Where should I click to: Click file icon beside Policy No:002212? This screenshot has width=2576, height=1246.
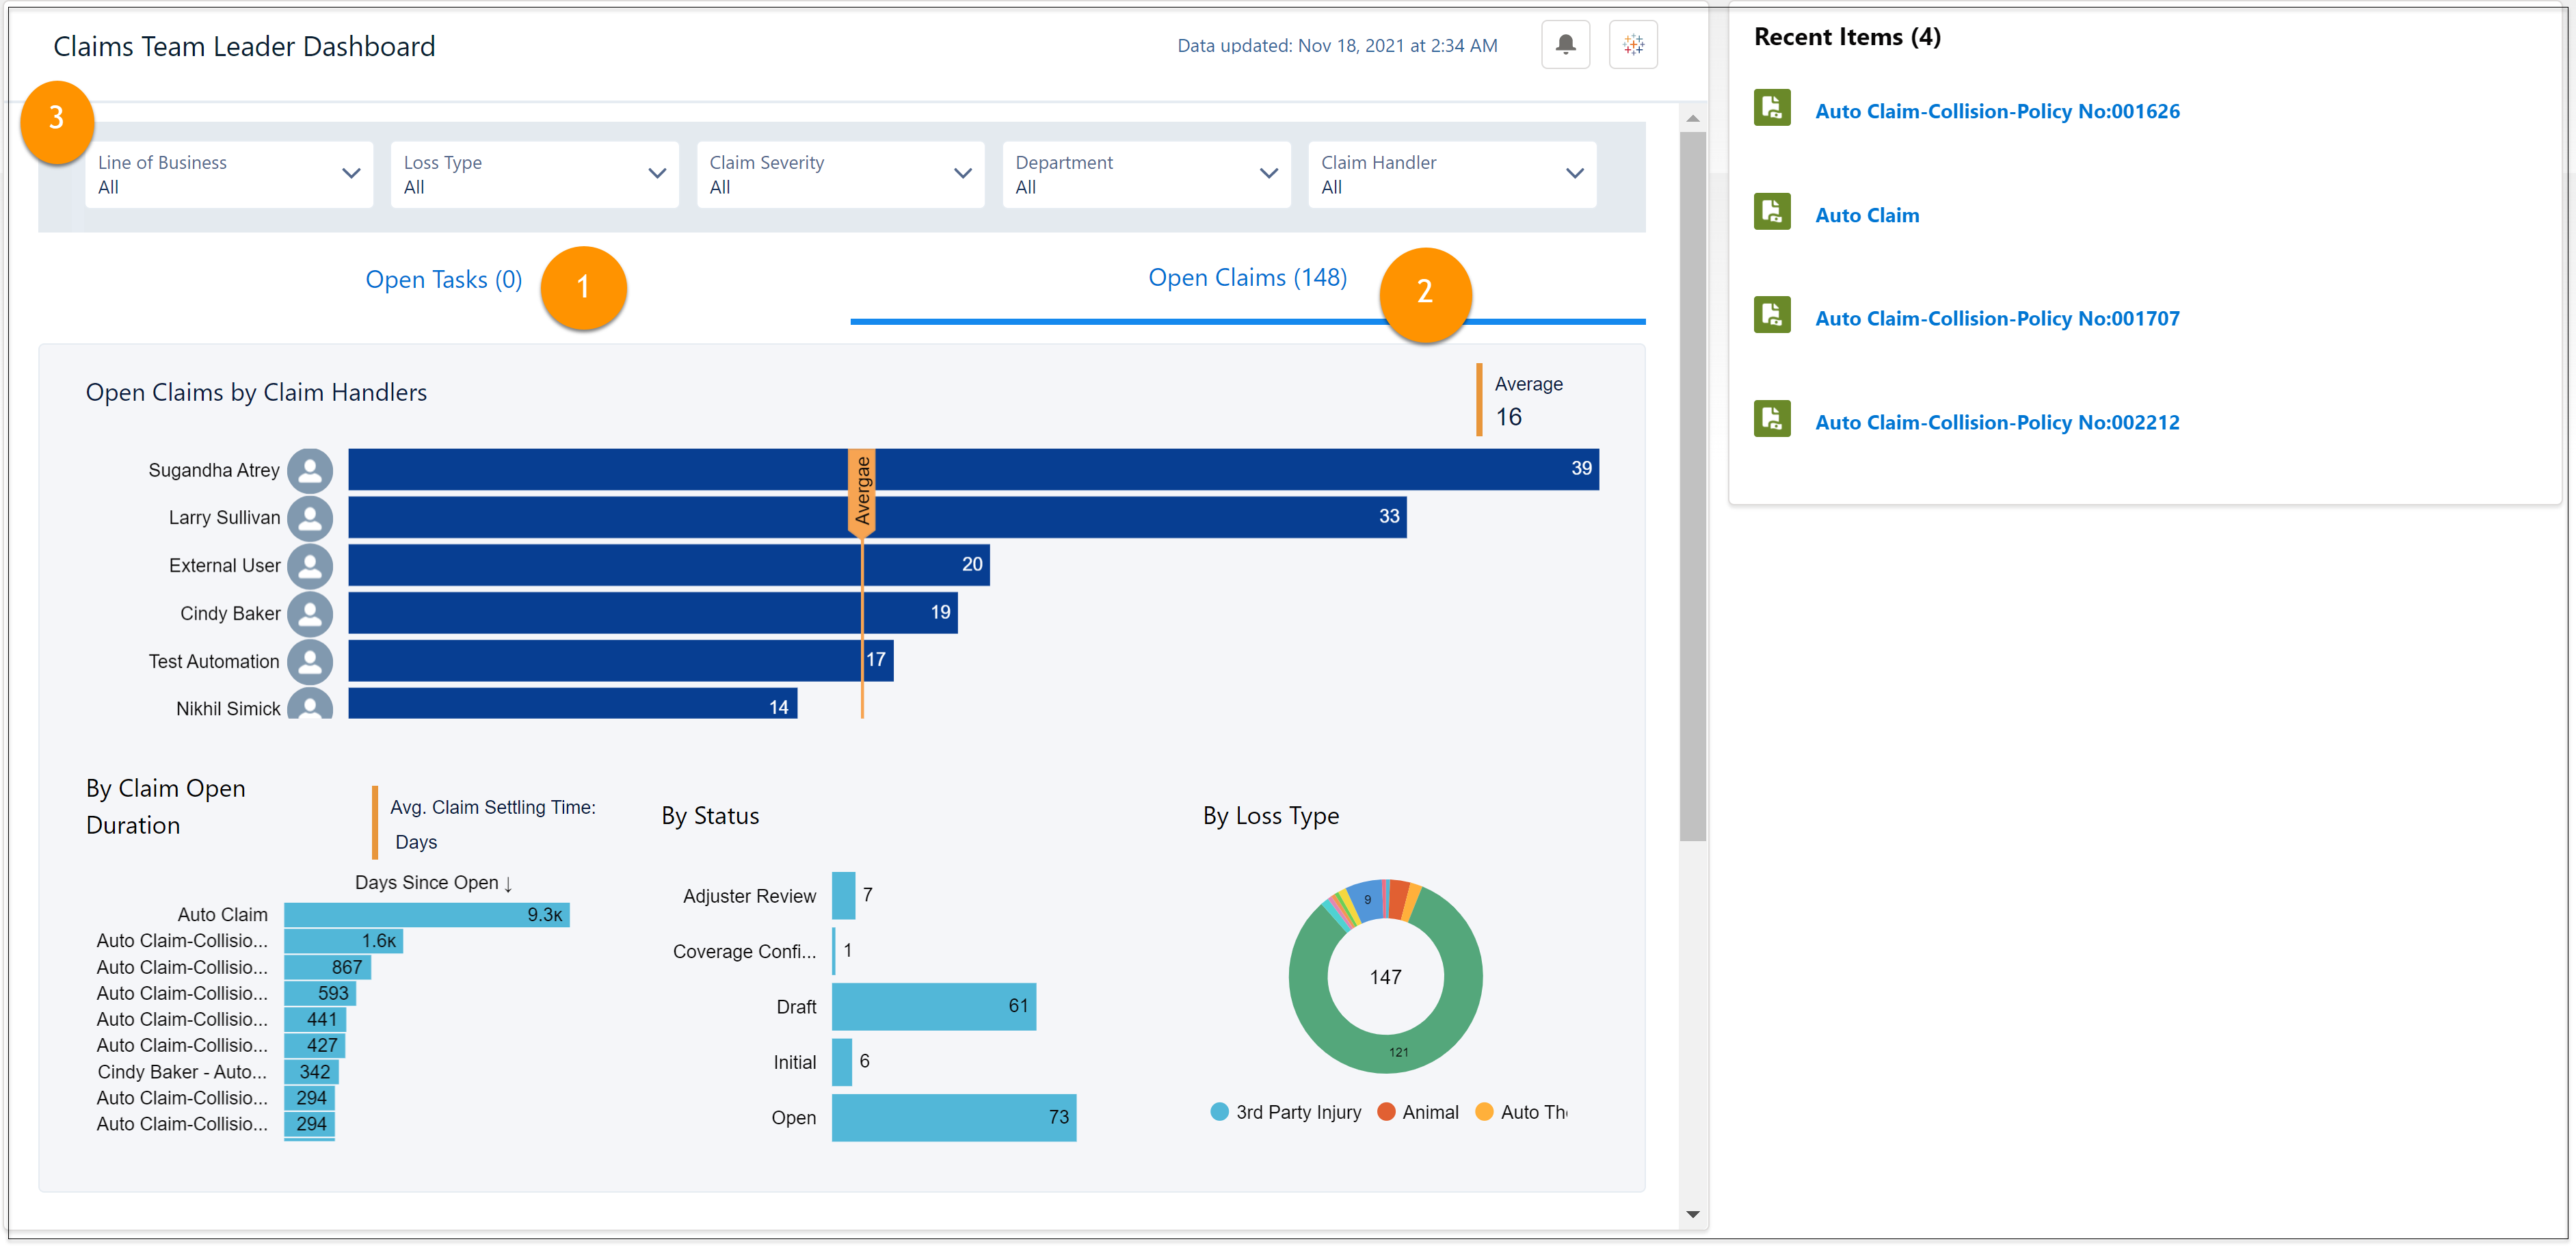coord(1772,419)
